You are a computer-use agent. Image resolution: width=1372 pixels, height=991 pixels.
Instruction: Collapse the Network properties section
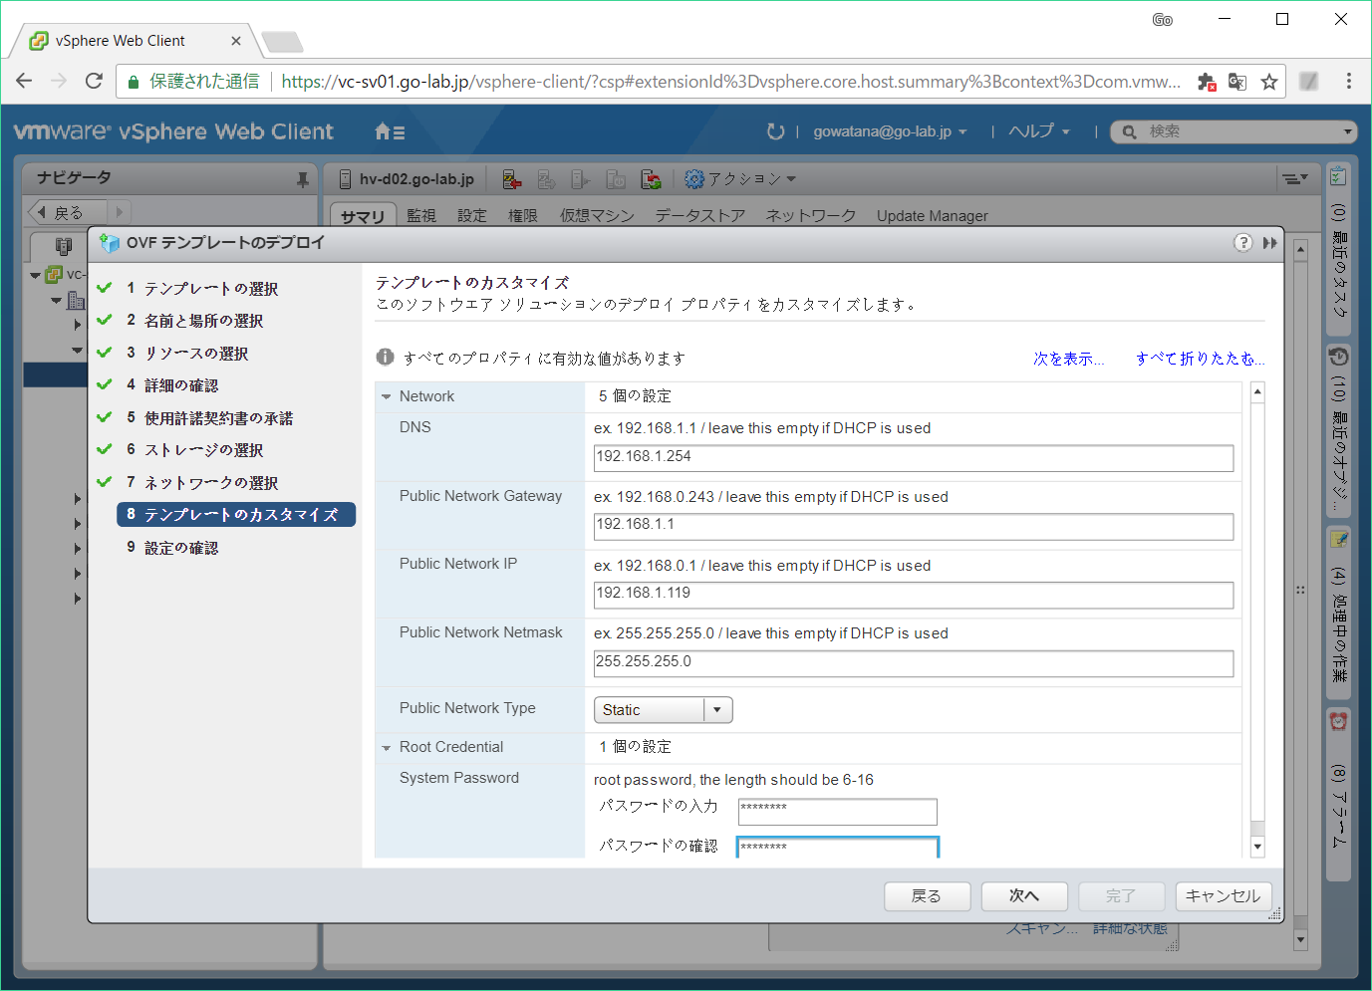coord(387,396)
